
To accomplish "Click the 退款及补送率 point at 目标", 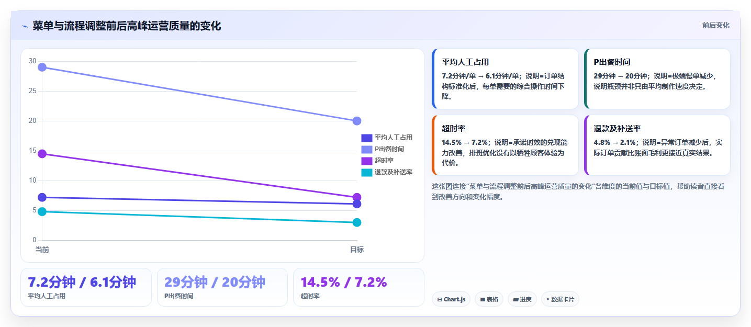I will pos(357,222).
